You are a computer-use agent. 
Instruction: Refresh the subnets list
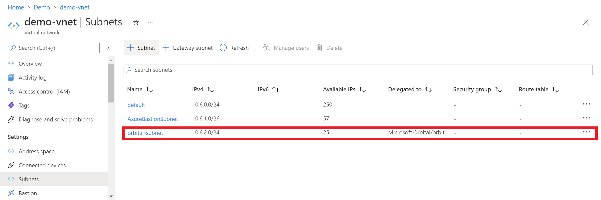pos(234,48)
